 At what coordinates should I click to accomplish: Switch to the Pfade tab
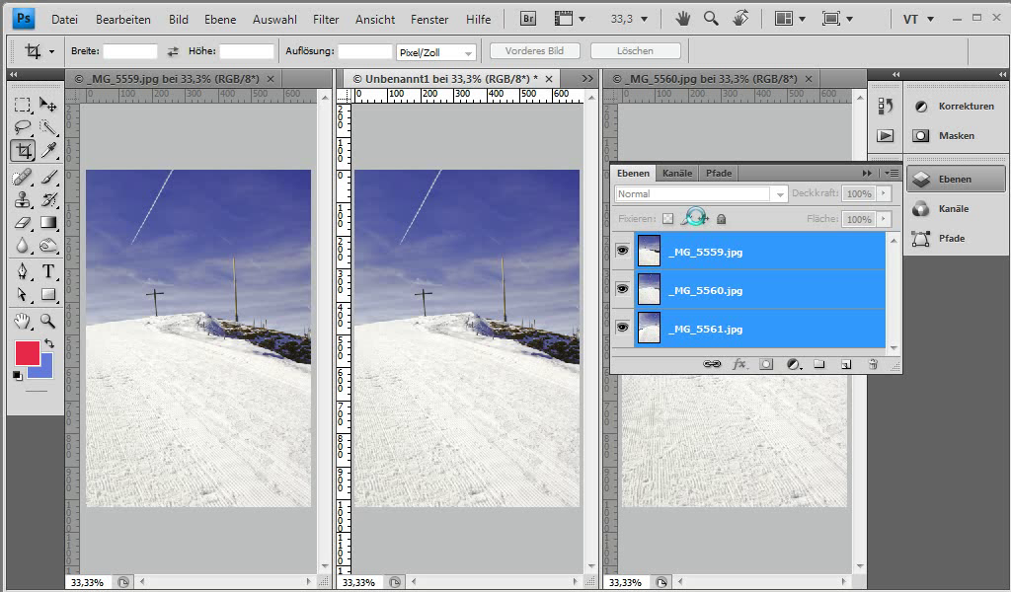point(719,174)
